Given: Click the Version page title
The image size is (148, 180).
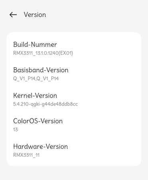Looking at the screenshot, I should coord(35,15).
